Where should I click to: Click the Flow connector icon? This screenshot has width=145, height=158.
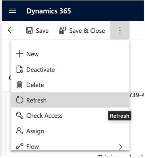[20, 146]
